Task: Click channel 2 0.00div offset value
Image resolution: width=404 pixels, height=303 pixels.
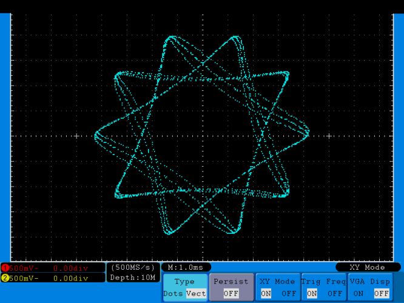Action: [x=71, y=278]
